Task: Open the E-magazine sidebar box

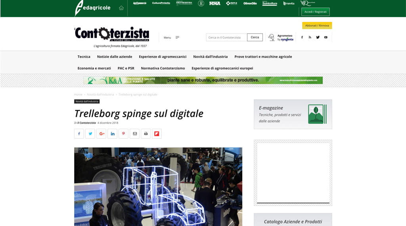Action: point(293,114)
